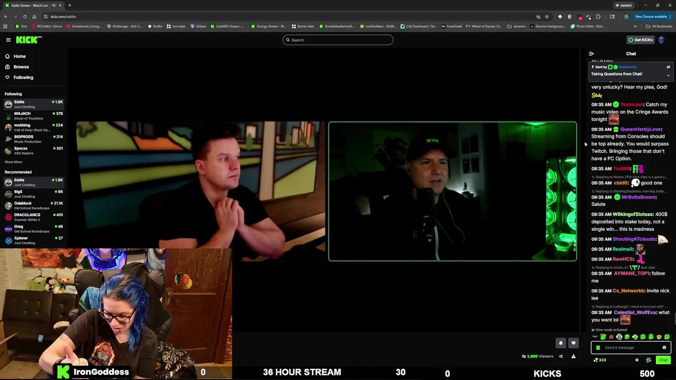Hide the pinned message with eye-slash icon
Screen dimensions: 676x380
668,67
